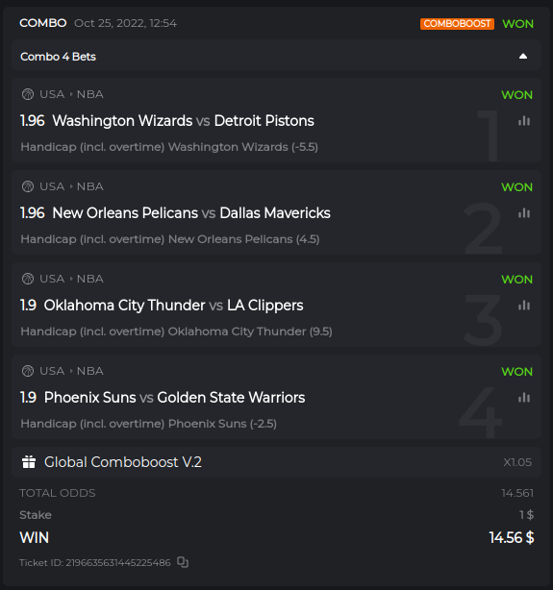Collapse the Combo 4 Bets arrow

click(523, 57)
